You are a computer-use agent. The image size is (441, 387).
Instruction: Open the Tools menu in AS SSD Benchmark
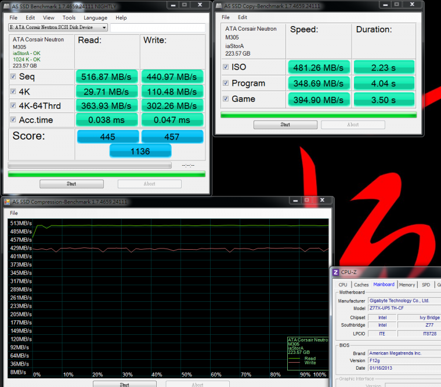[x=69, y=18]
